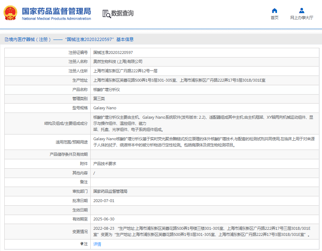Click 生产地址 row label

[x=80, y=81]
